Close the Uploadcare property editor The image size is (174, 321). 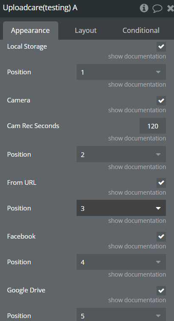(170, 8)
